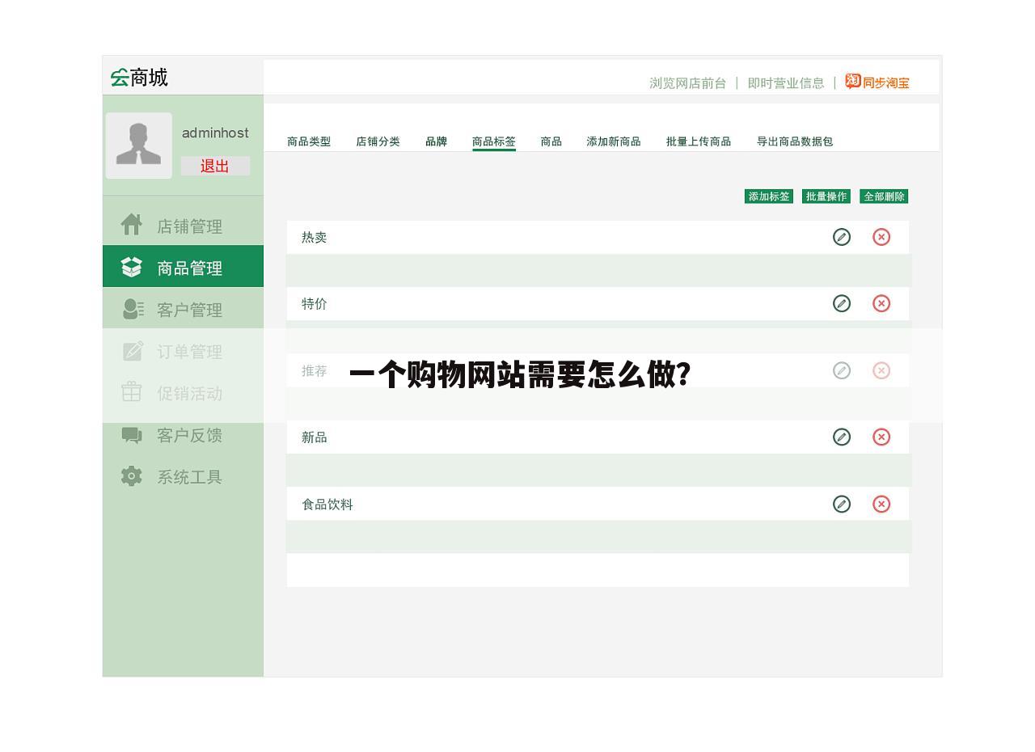The image size is (1035, 752).
Task: Click the adminhost avatar image
Action: pos(138,145)
